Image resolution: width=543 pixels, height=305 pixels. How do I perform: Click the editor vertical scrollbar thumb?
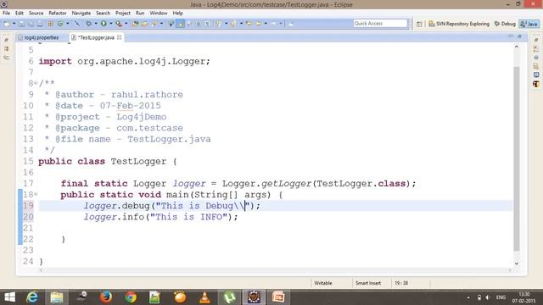tap(517, 158)
